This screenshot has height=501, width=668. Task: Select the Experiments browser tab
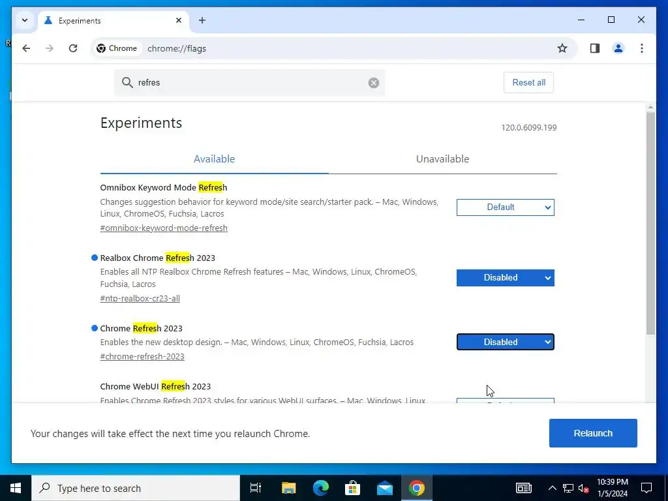point(114,20)
